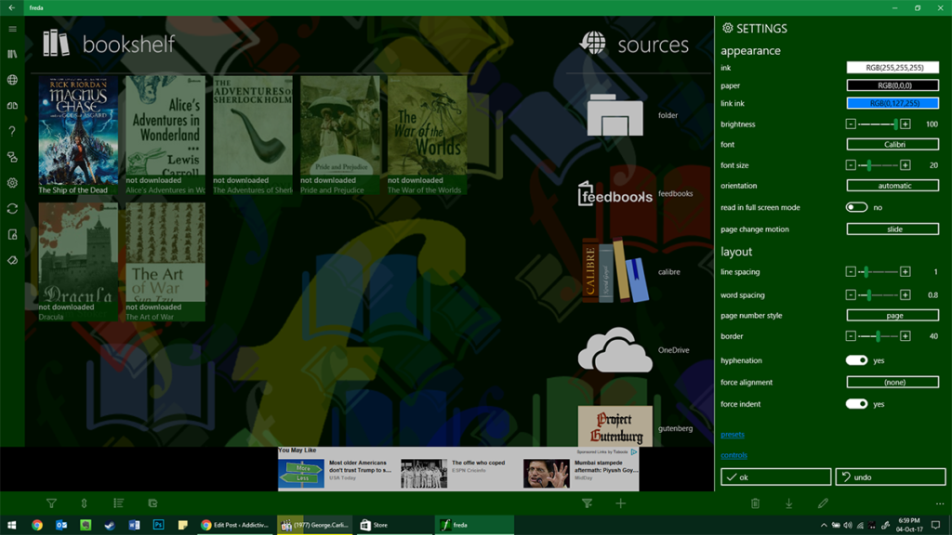Open the force alignment selector showing (none)
Screen dimensions: 952x535
click(892, 382)
